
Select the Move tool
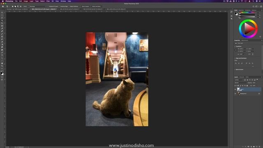pos(2,12)
